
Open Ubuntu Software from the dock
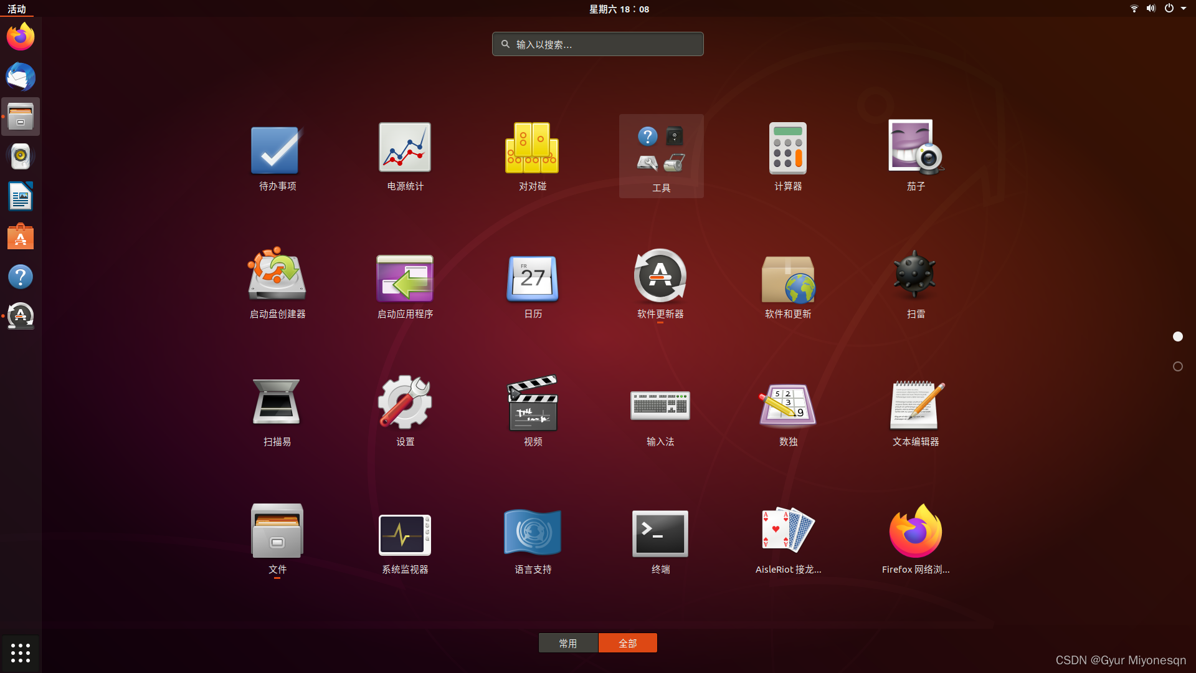[21, 237]
